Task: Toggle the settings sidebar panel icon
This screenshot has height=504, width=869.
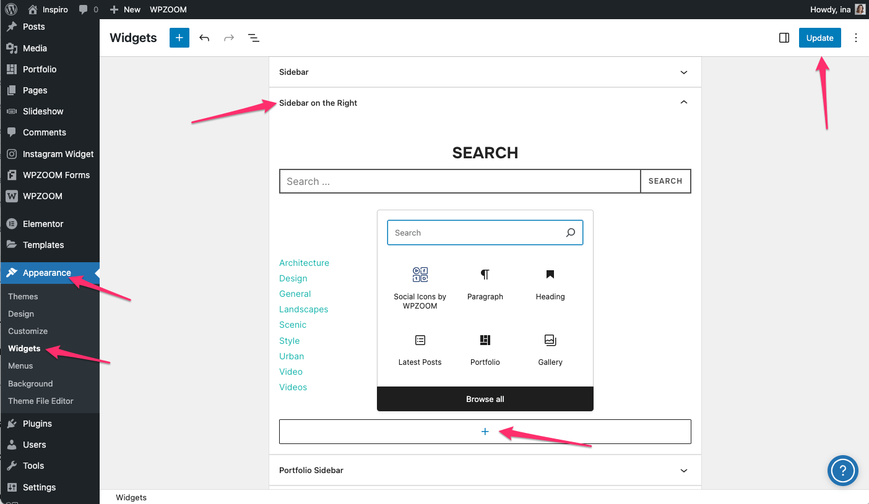Action: click(784, 38)
